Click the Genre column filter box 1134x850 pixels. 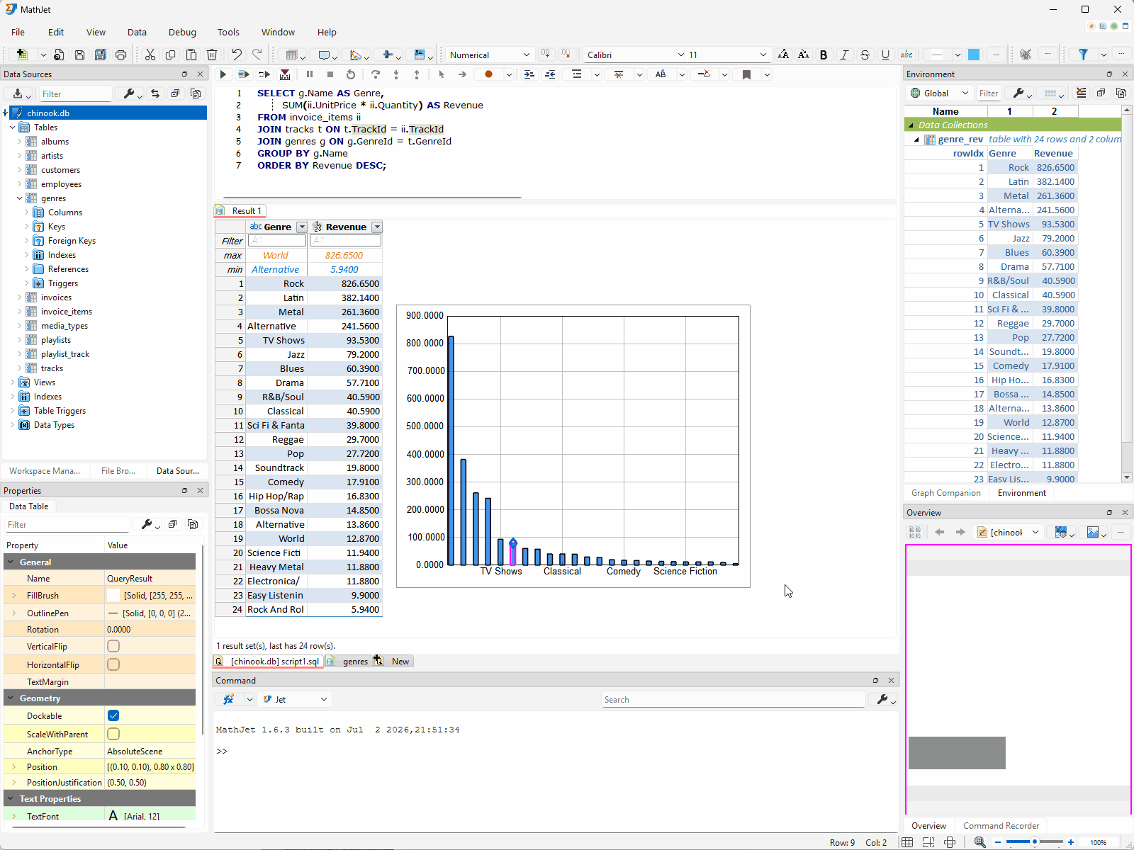point(276,241)
